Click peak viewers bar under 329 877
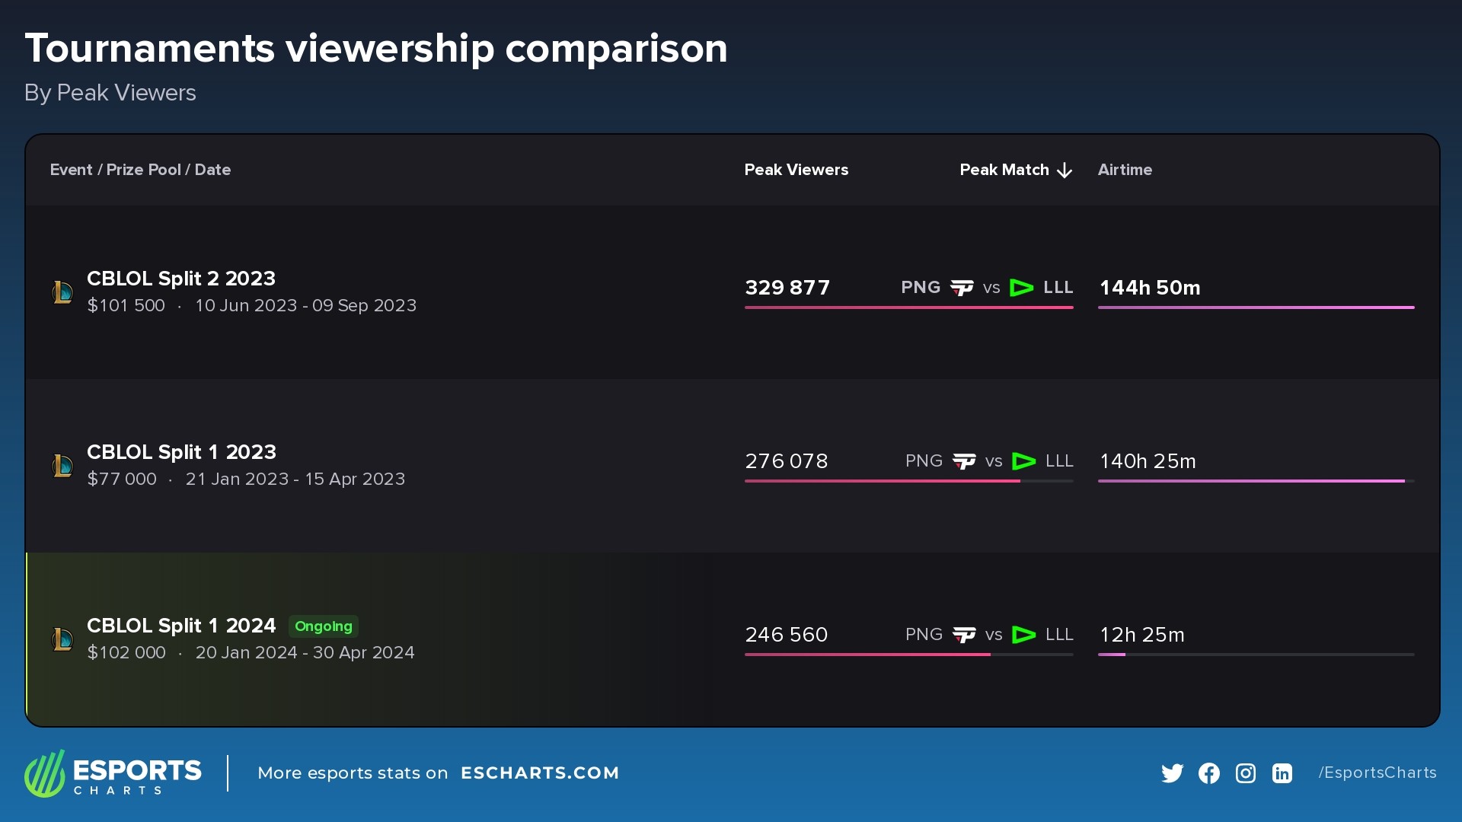1462x822 pixels. pyautogui.click(x=908, y=307)
